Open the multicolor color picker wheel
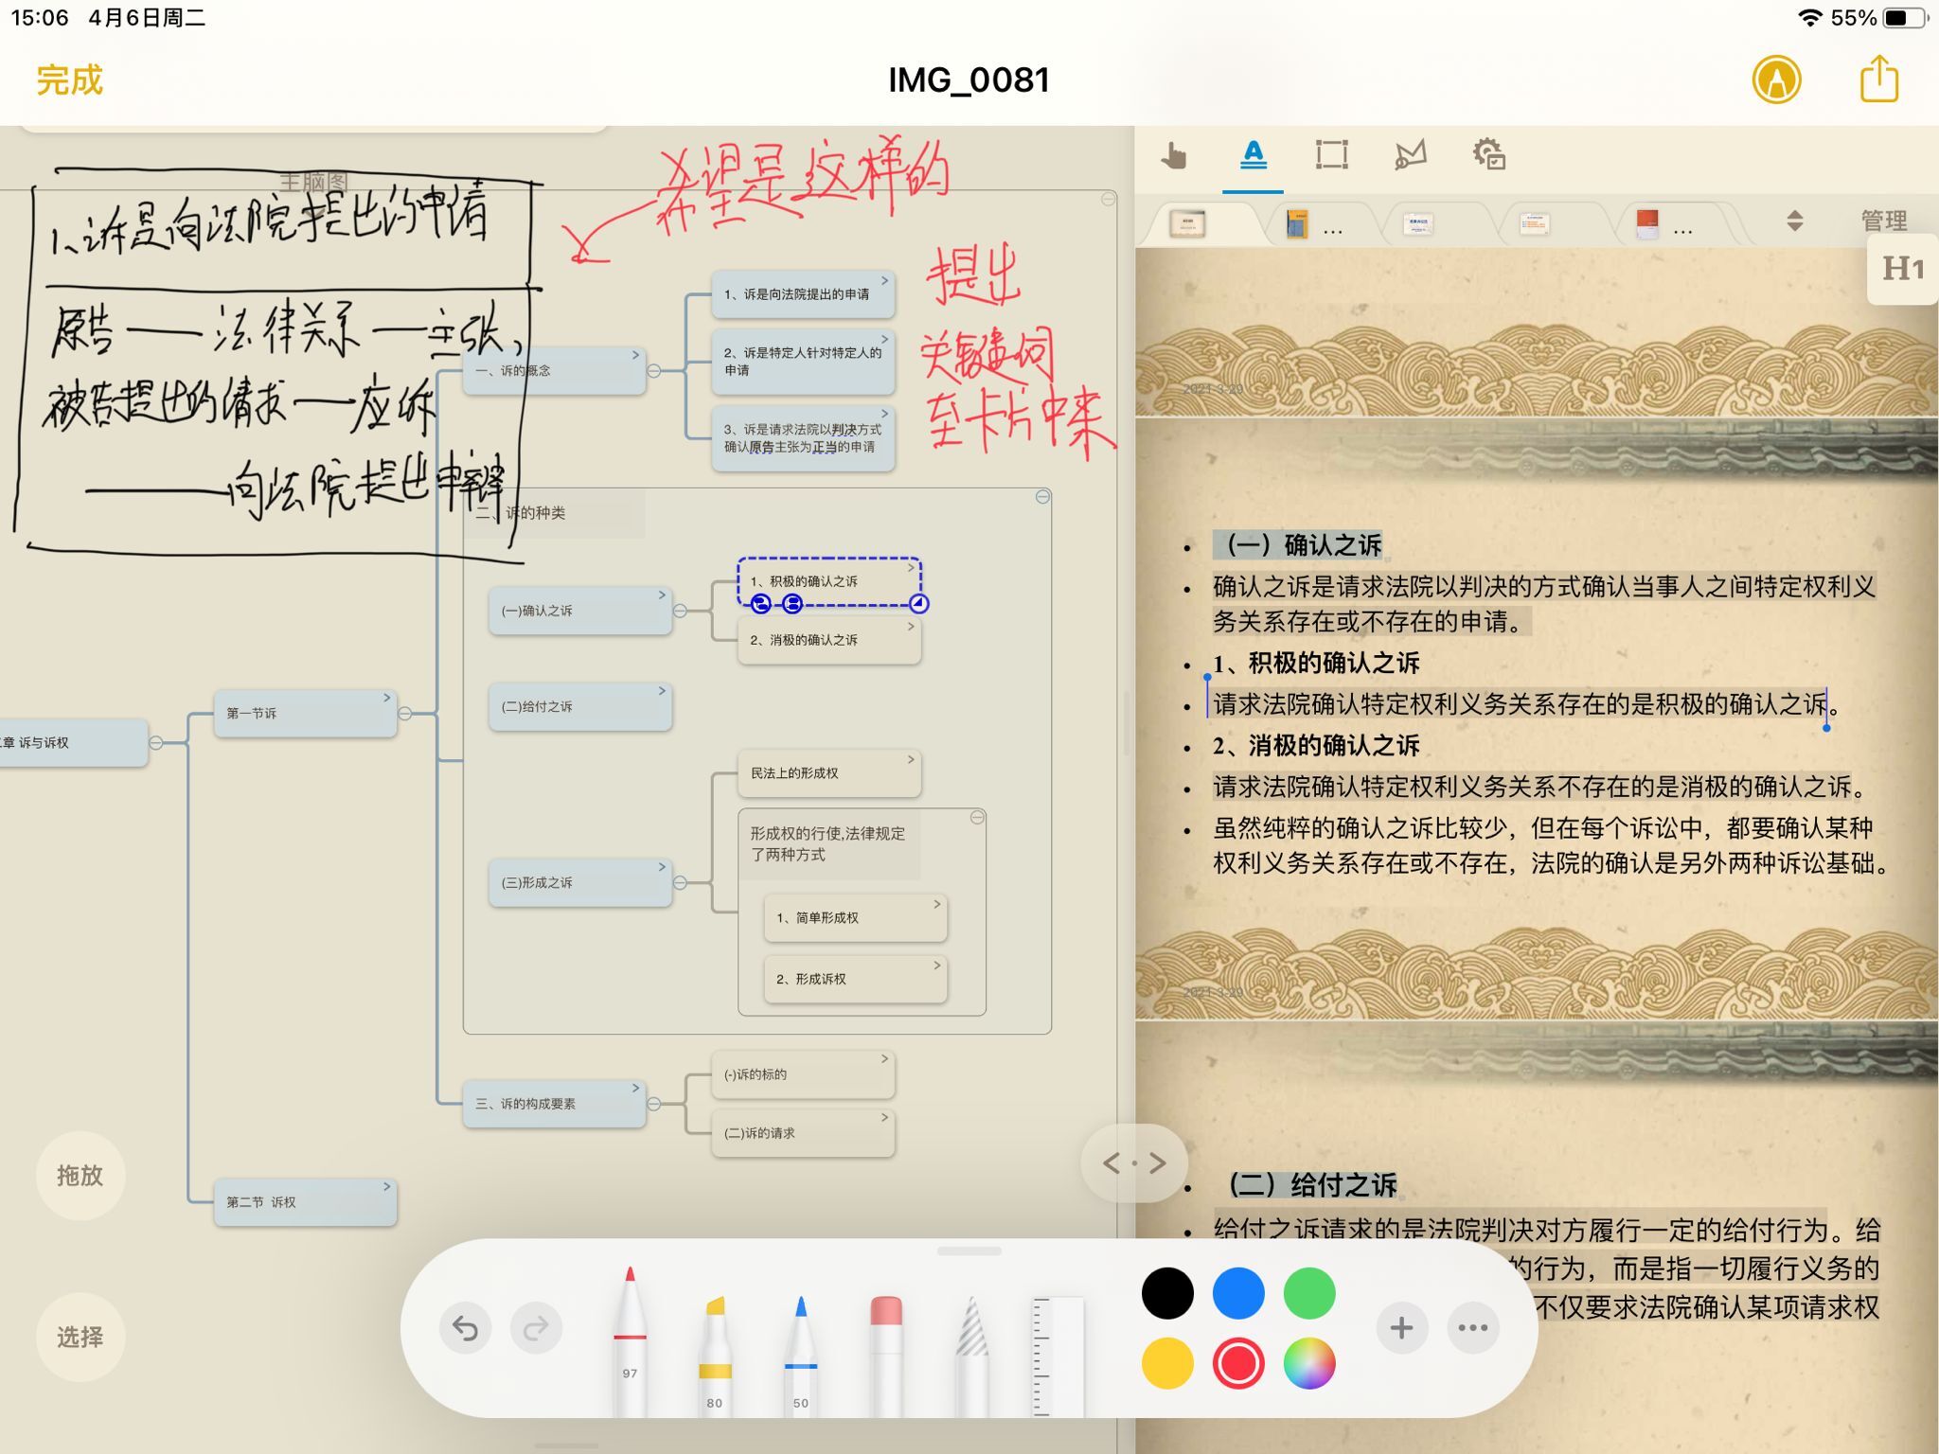Image resolution: width=1939 pixels, height=1454 pixels. tap(1309, 1363)
